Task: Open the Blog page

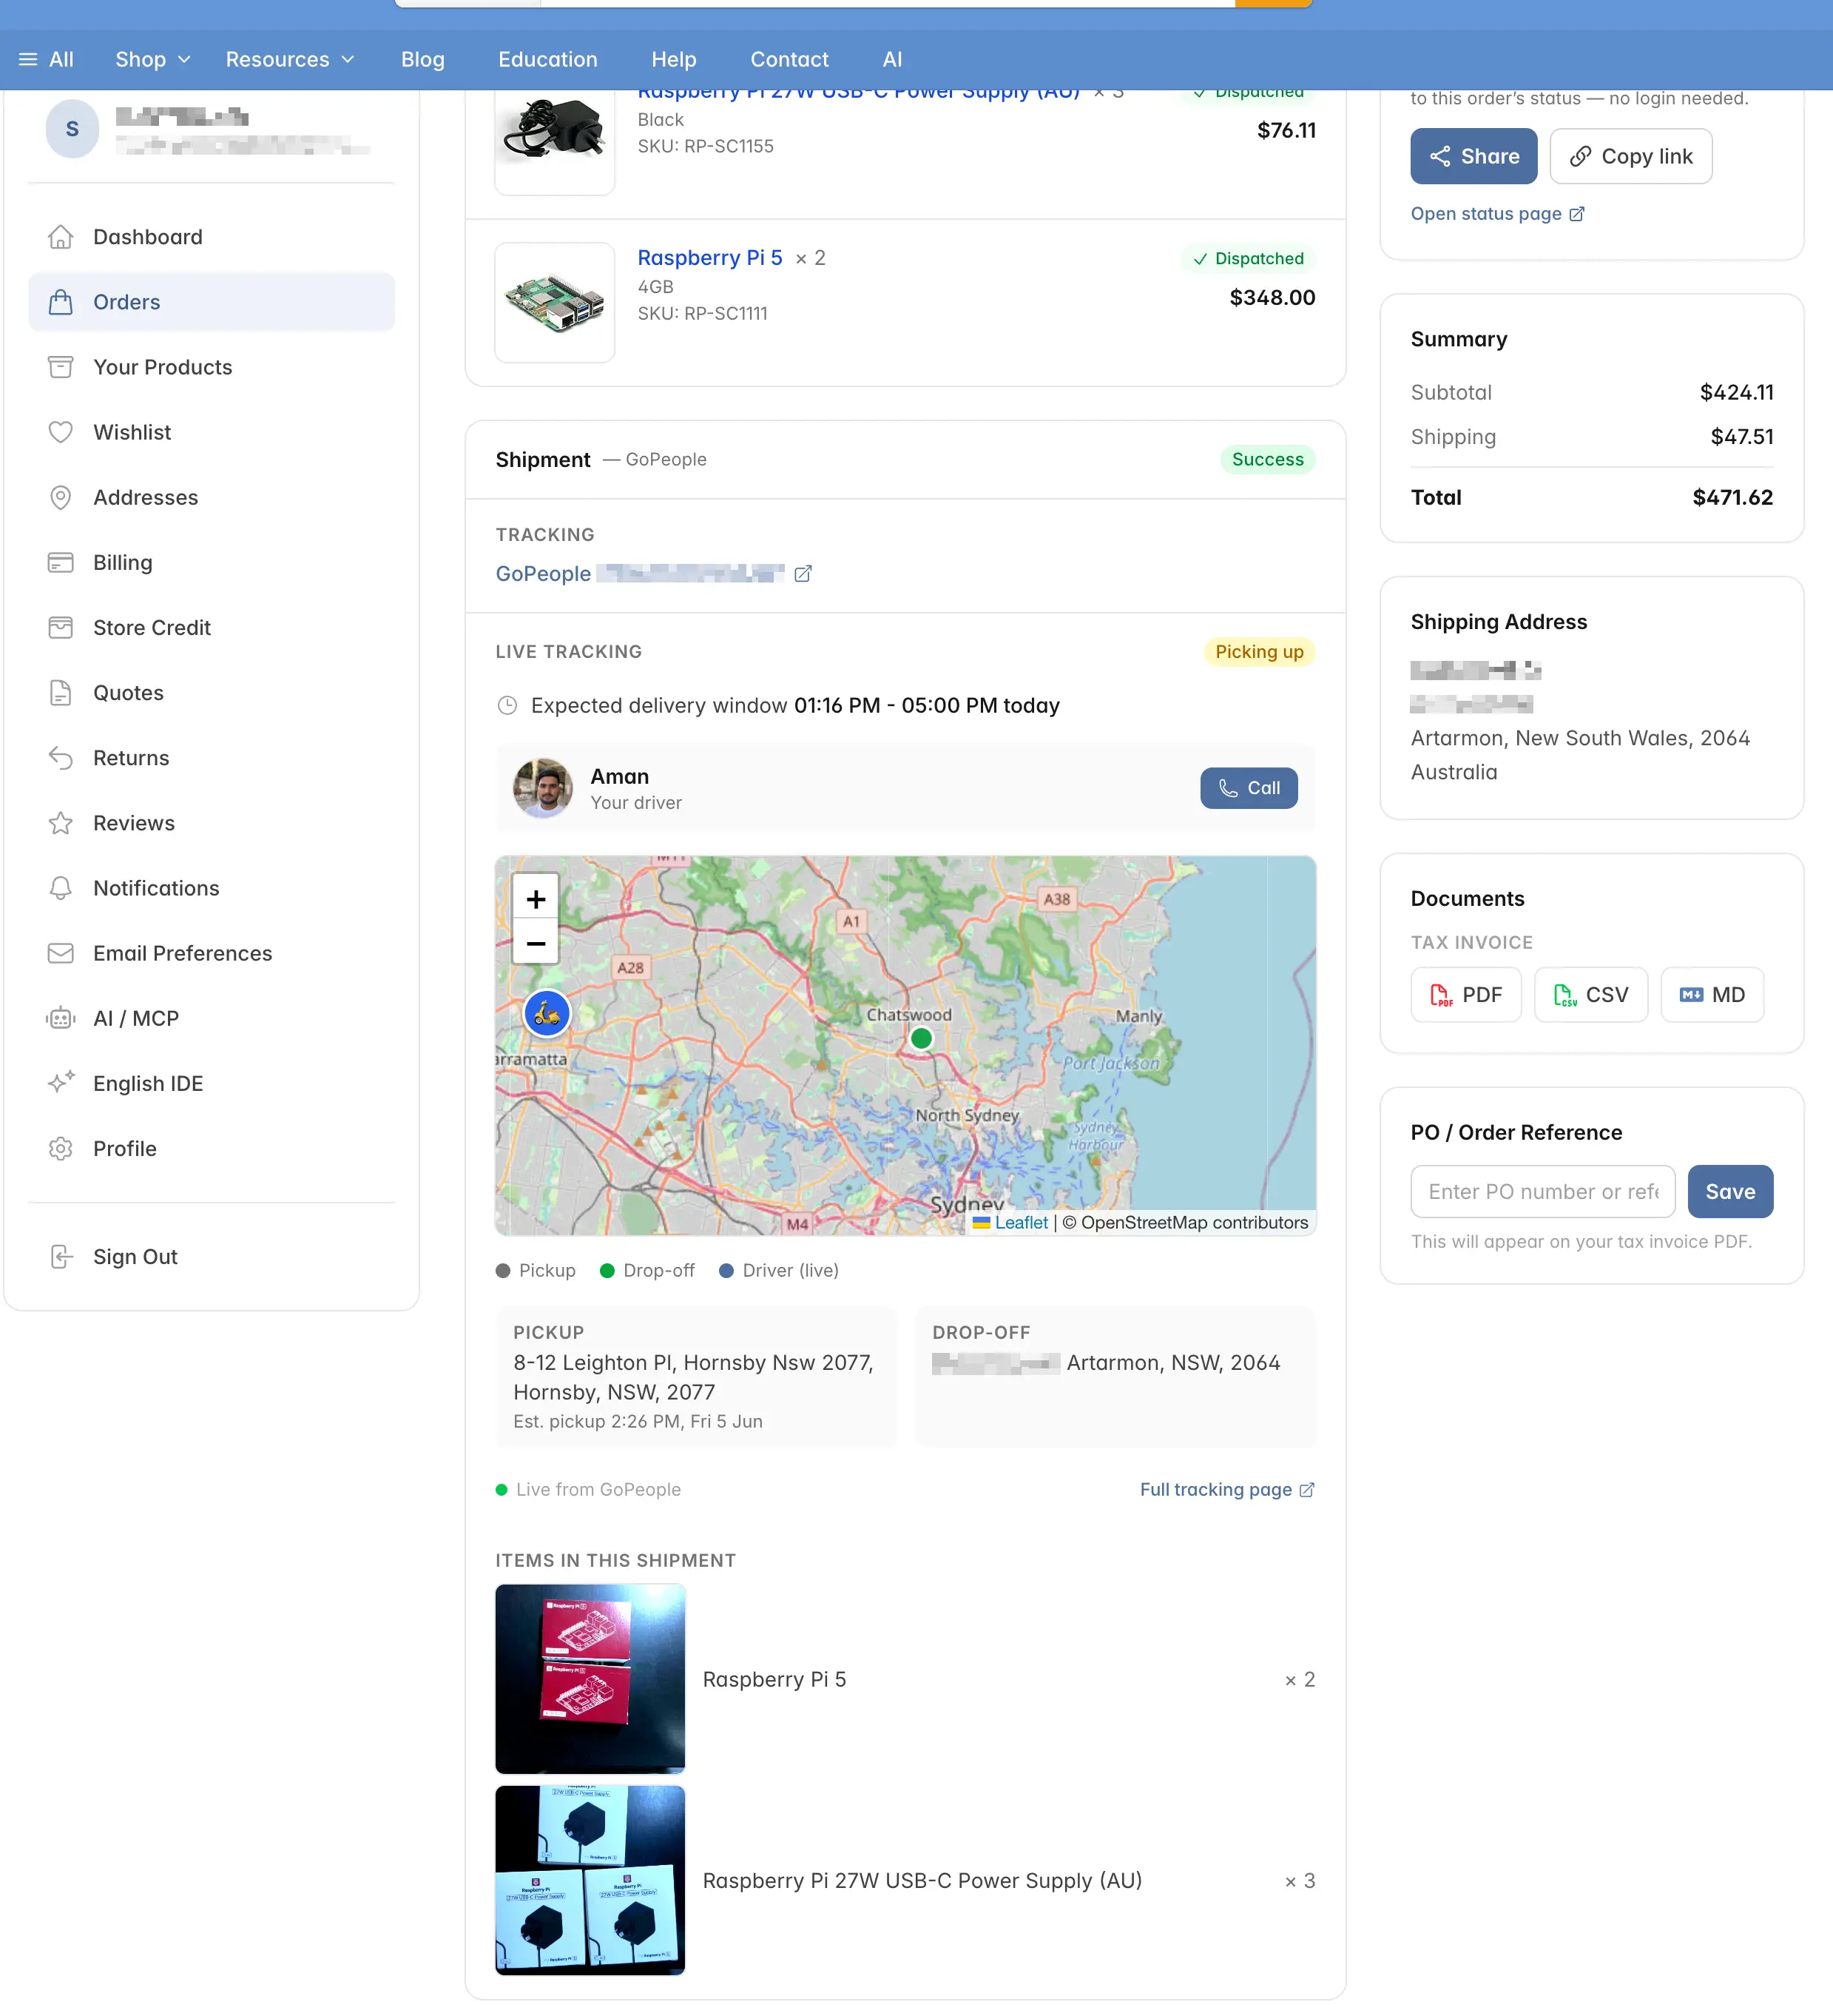Action: pyautogui.click(x=423, y=60)
